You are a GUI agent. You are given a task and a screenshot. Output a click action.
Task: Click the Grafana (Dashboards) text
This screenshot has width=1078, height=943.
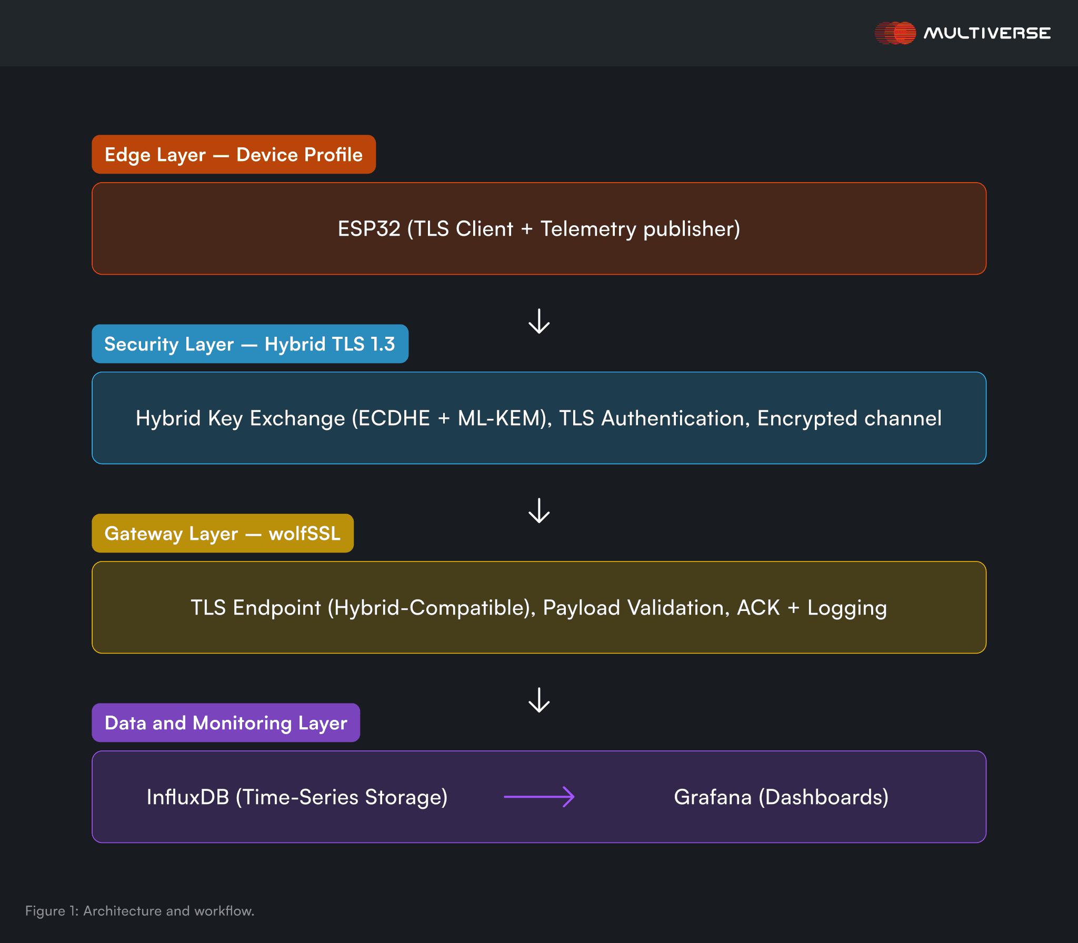781,797
